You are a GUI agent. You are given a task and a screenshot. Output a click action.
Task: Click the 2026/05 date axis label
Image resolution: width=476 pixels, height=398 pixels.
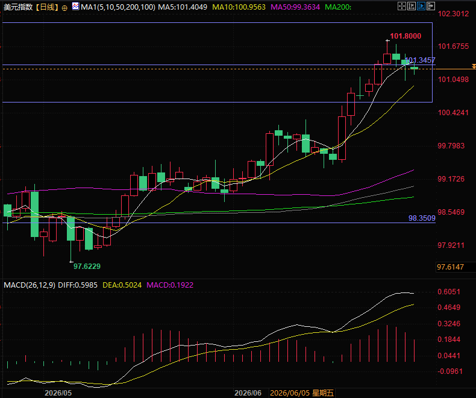coord(58,393)
